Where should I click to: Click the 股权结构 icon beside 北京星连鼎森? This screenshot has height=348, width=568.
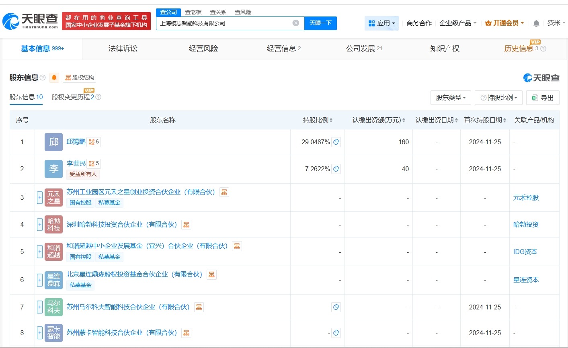tap(211, 274)
